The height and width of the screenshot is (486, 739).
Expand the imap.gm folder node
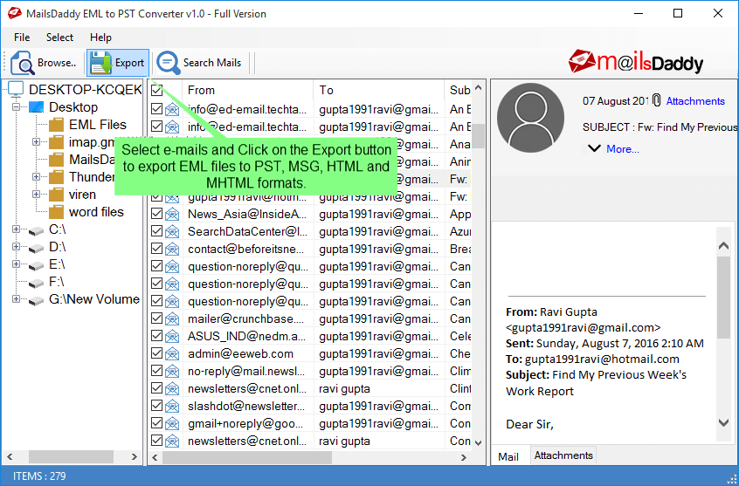pos(37,141)
